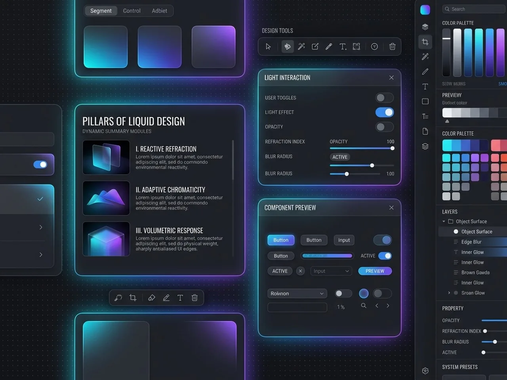The width and height of the screenshot is (507, 380).
Task: Toggle the ACTIVE switch in Component Preview
Action: tap(385, 256)
